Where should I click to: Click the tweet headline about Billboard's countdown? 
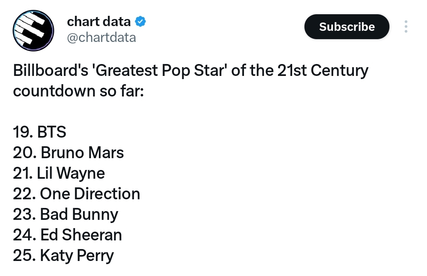[191, 80]
